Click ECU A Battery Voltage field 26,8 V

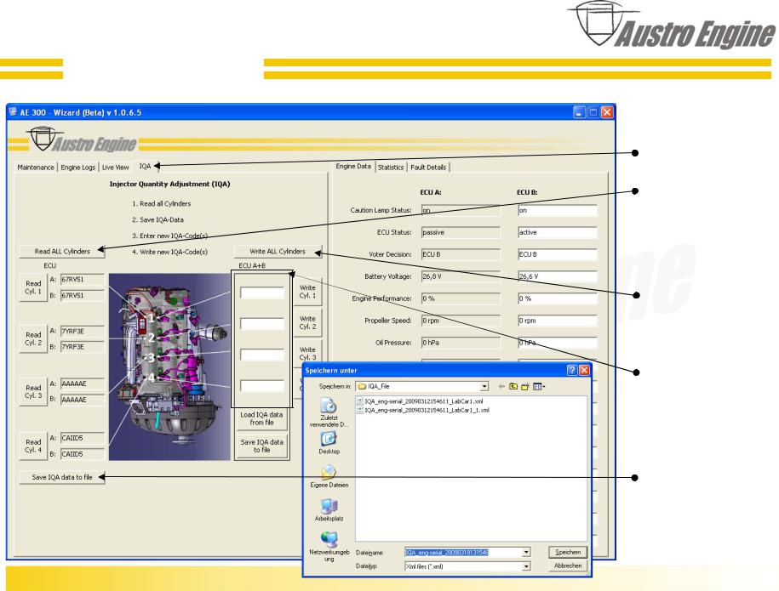click(461, 276)
